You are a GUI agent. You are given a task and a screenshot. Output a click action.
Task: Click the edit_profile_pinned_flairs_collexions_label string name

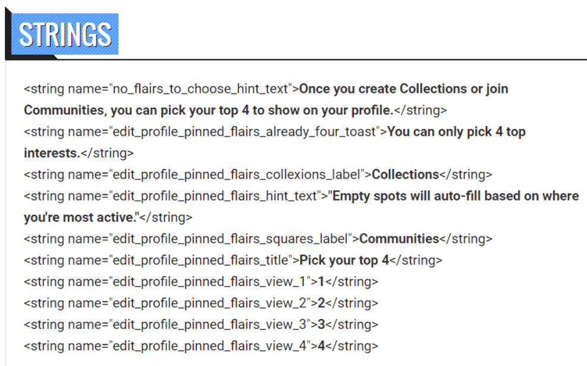pos(237,175)
